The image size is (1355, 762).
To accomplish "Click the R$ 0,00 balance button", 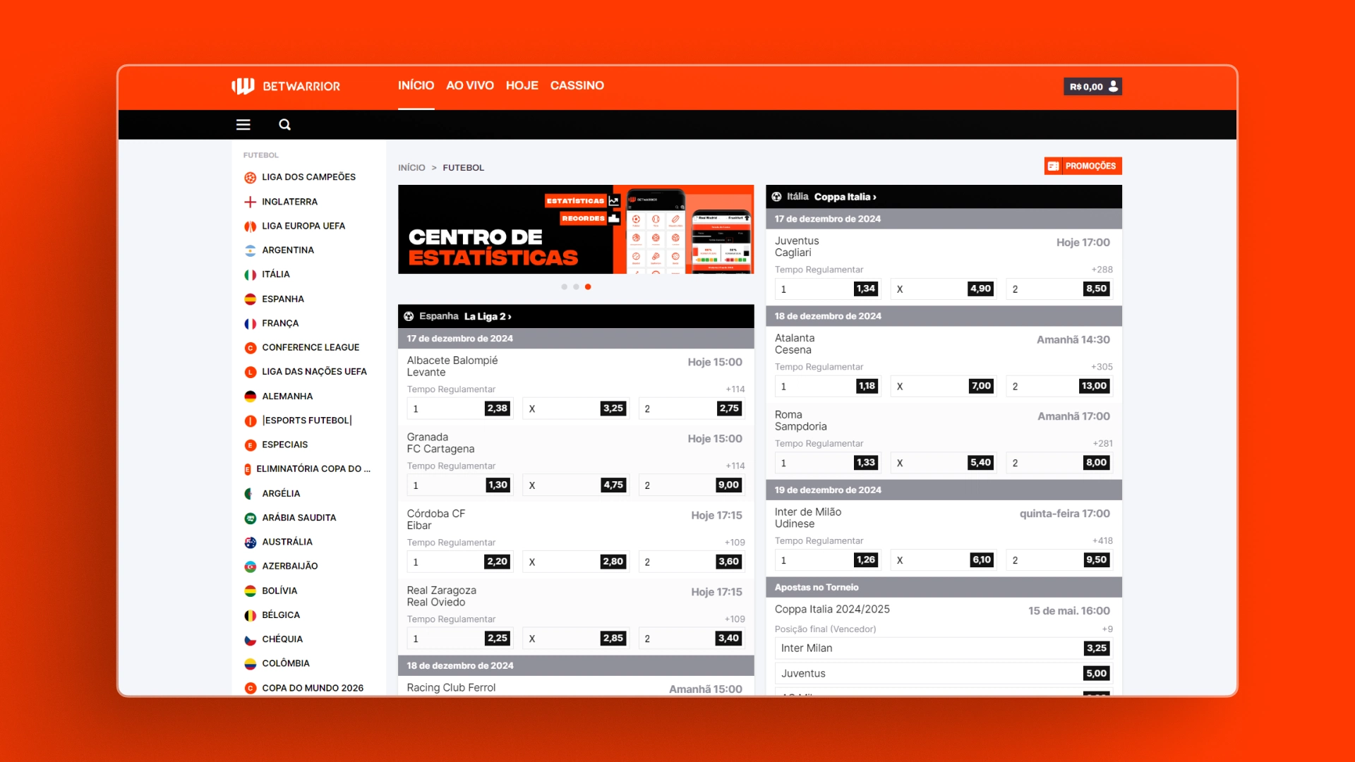I will click(x=1092, y=86).
